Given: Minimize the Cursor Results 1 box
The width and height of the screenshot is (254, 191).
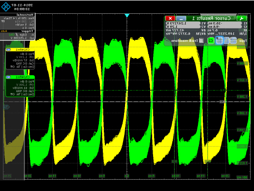Looking at the screenshot, I should 181,18.
